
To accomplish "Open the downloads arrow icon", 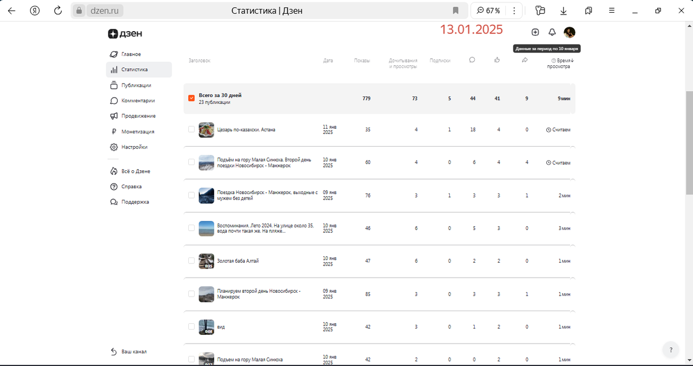I will [564, 10].
